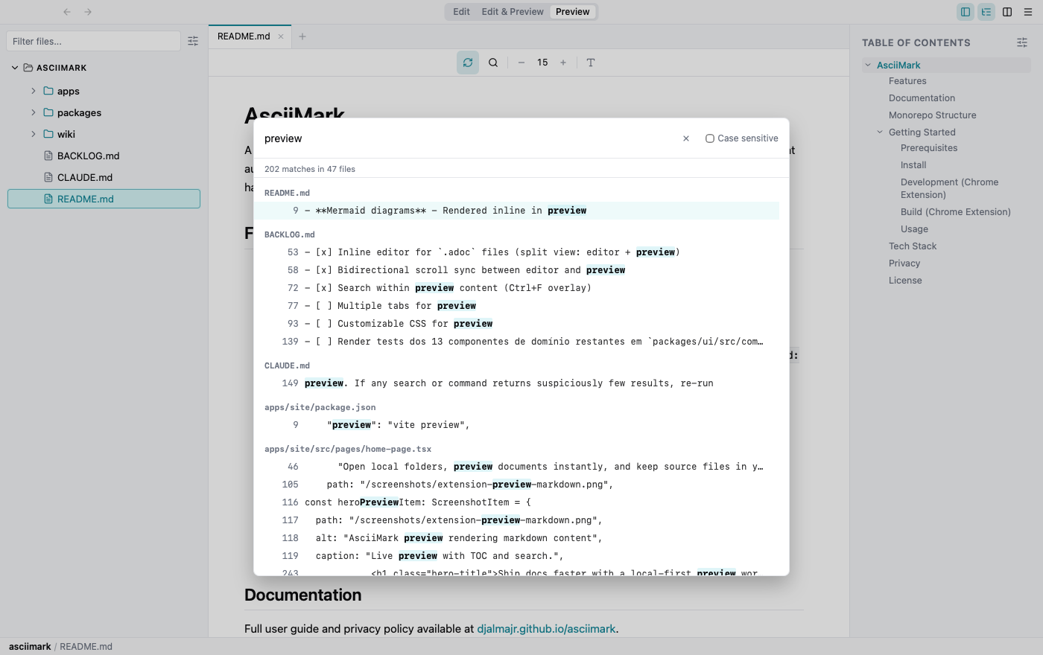
Task: Click the apps/site/package.json file header
Action: pos(320,407)
